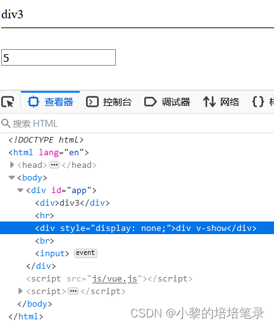Open the 查看器 inspector tab

click(50, 102)
